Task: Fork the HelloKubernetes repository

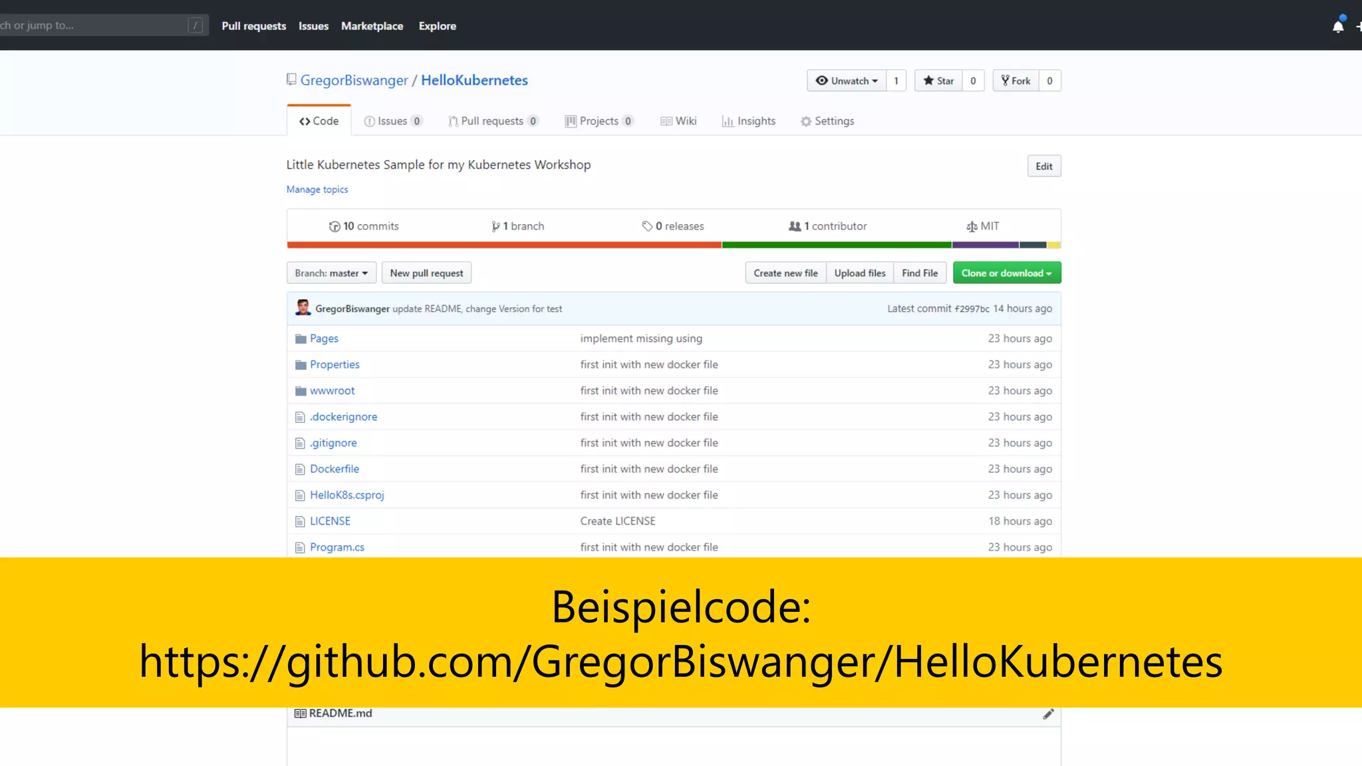Action: pos(1016,80)
